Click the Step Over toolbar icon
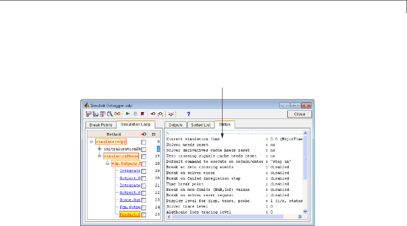The image size is (407, 226). [x=95, y=114]
